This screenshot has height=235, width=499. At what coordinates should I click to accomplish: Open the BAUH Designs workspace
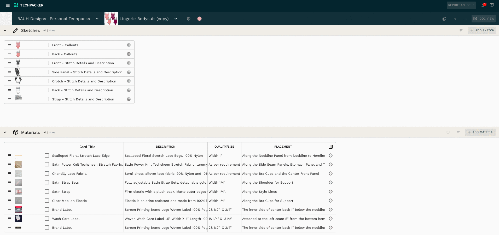[x=32, y=19]
